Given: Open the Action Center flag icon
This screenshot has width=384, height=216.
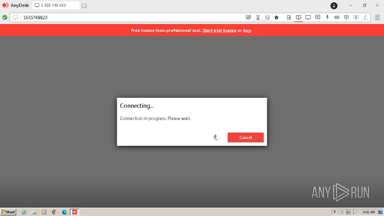Looking at the screenshot, I should point(355,212).
